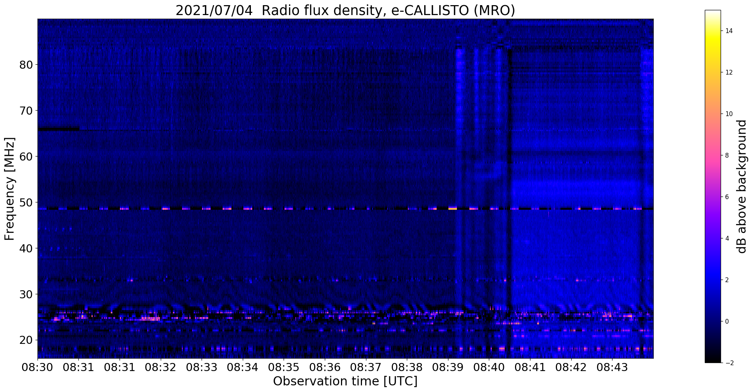Click the x-axis tick label 08:42
The image size is (753, 392).
point(571,367)
